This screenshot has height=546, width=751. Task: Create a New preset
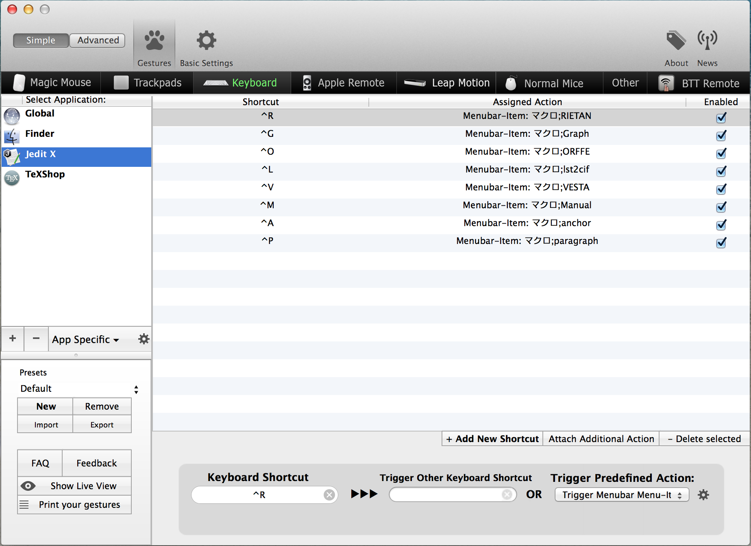(46, 406)
